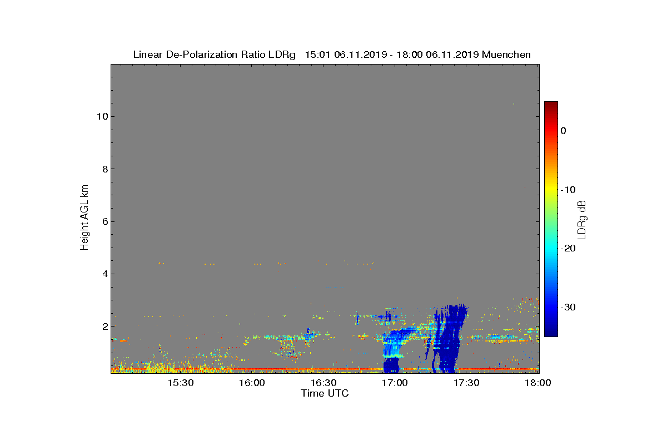Click the colorbar value -30

(568, 308)
